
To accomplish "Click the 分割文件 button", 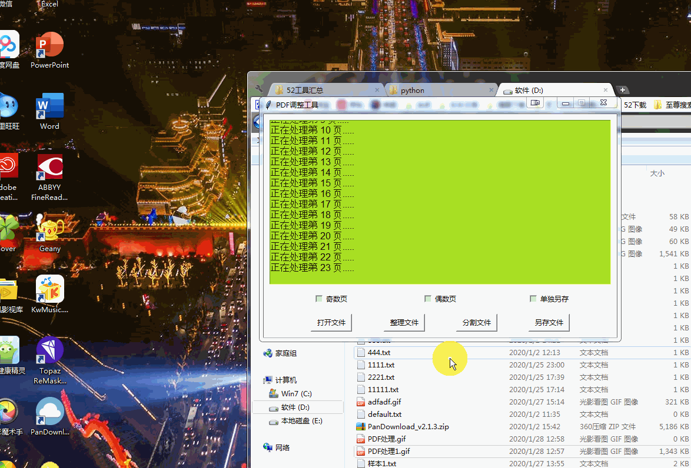I will [x=476, y=322].
